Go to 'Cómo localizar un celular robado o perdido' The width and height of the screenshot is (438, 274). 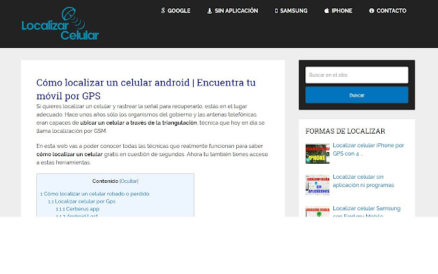94,194
